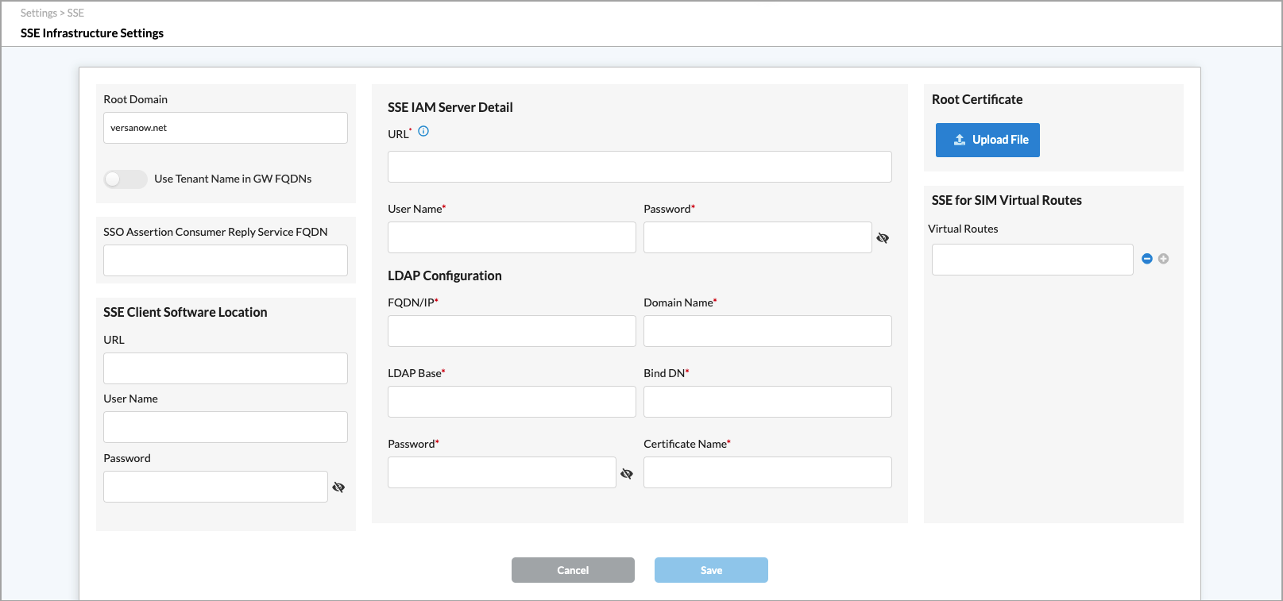Show LDAP Configuration password
Image resolution: width=1283 pixels, height=601 pixels.
click(627, 474)
